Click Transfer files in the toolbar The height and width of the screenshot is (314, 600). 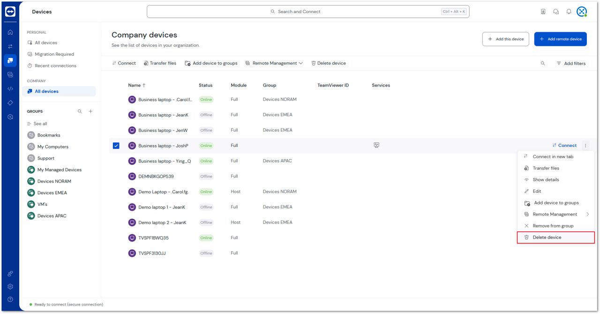(160, 63)
